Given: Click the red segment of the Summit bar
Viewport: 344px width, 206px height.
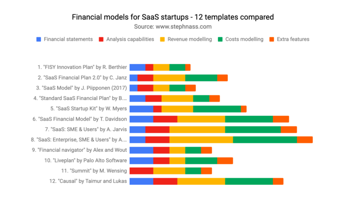Looking at the screenshot, I should click(141, 171).
